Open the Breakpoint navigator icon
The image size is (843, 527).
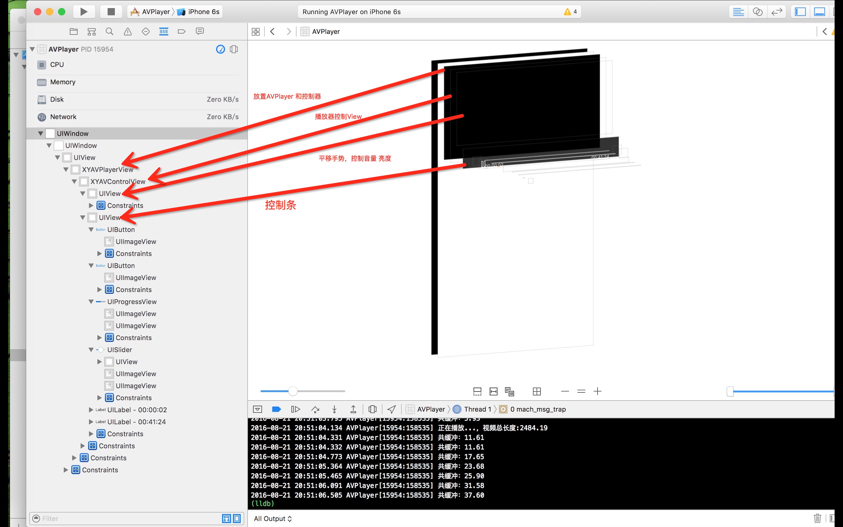(181, 31)
